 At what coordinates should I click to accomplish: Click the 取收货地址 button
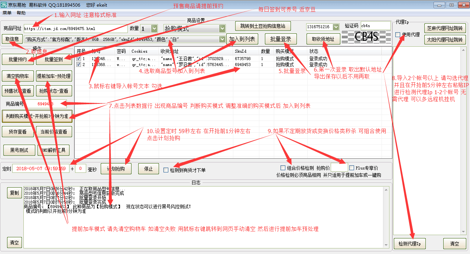[323, 39]
